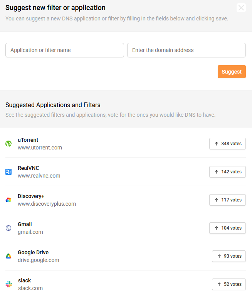Click the drive.google.com domain text
The height and width of the screenshot is (297, 252).
(x=39, y=260)
